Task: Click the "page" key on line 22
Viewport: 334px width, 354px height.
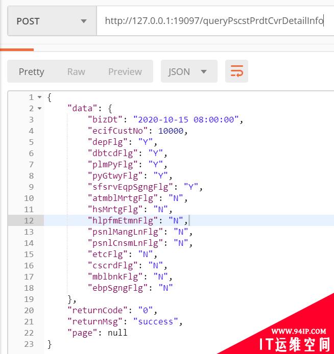Action: coord(83,333)
